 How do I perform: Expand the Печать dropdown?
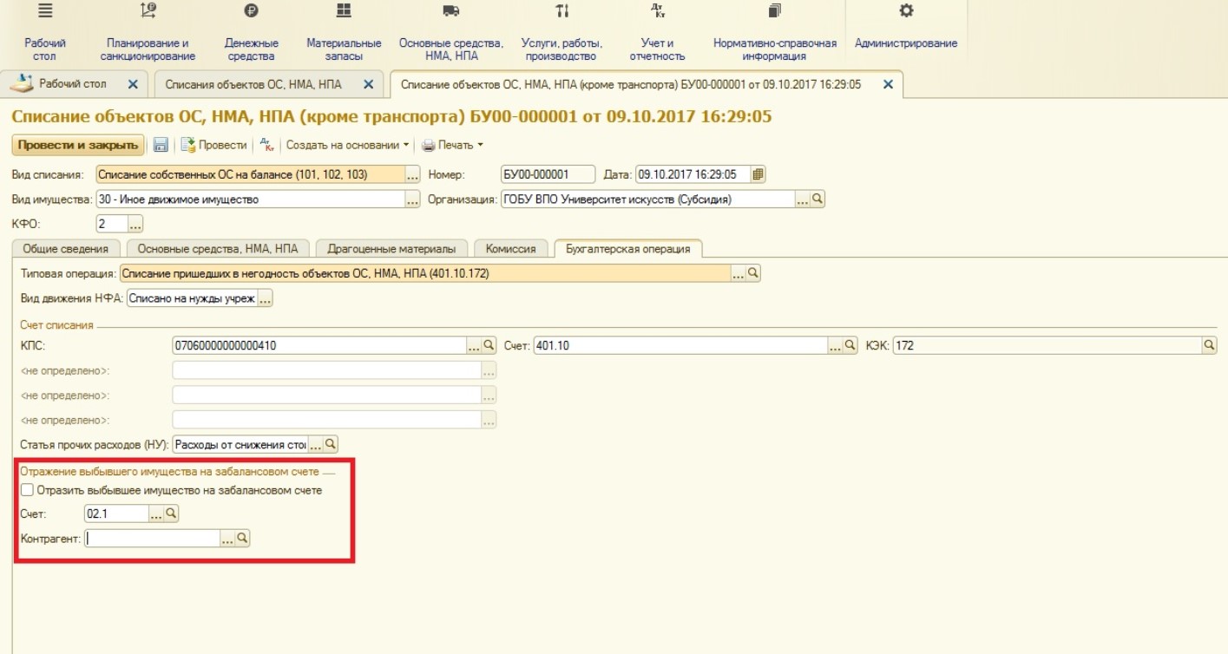tap(453, 146)
